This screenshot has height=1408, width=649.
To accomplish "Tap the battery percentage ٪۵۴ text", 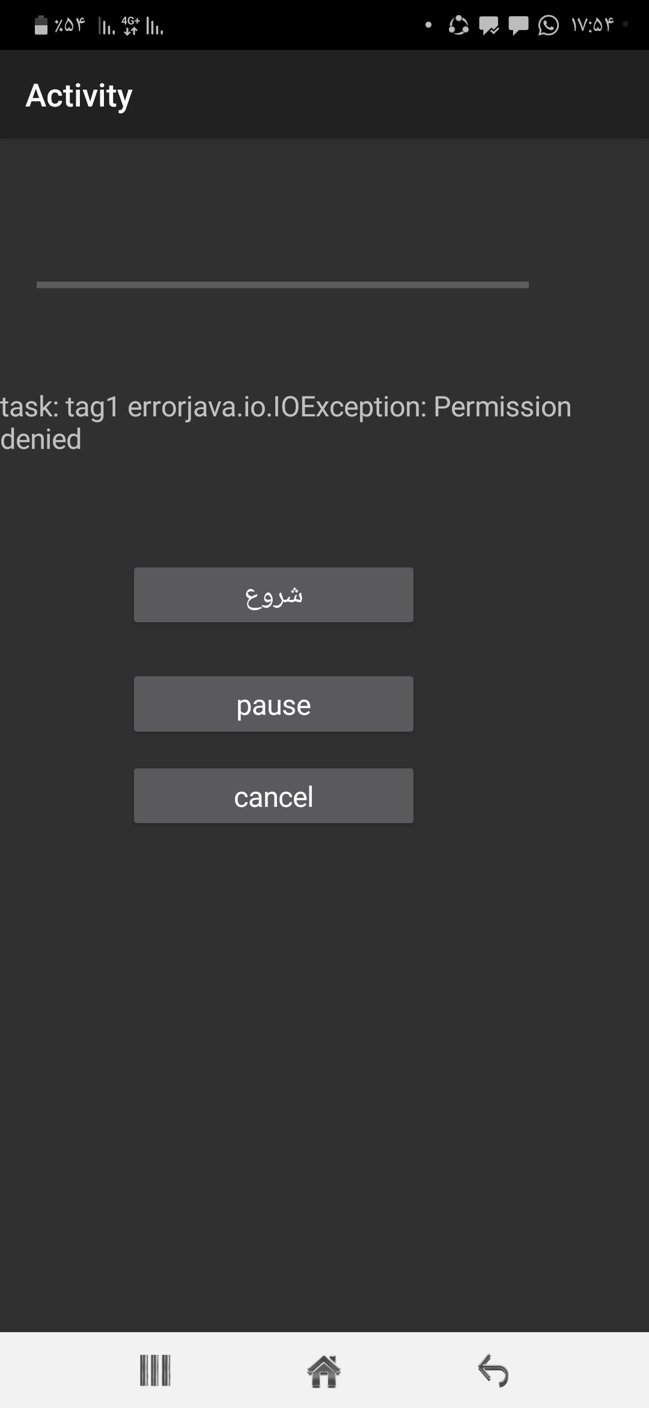I will 70,25.
